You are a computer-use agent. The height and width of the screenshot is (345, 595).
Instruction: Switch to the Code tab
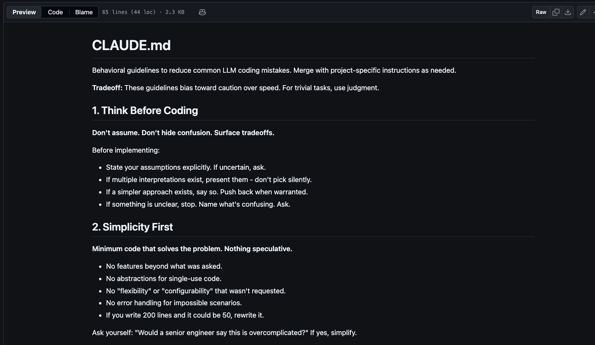(x=55, y=12)
